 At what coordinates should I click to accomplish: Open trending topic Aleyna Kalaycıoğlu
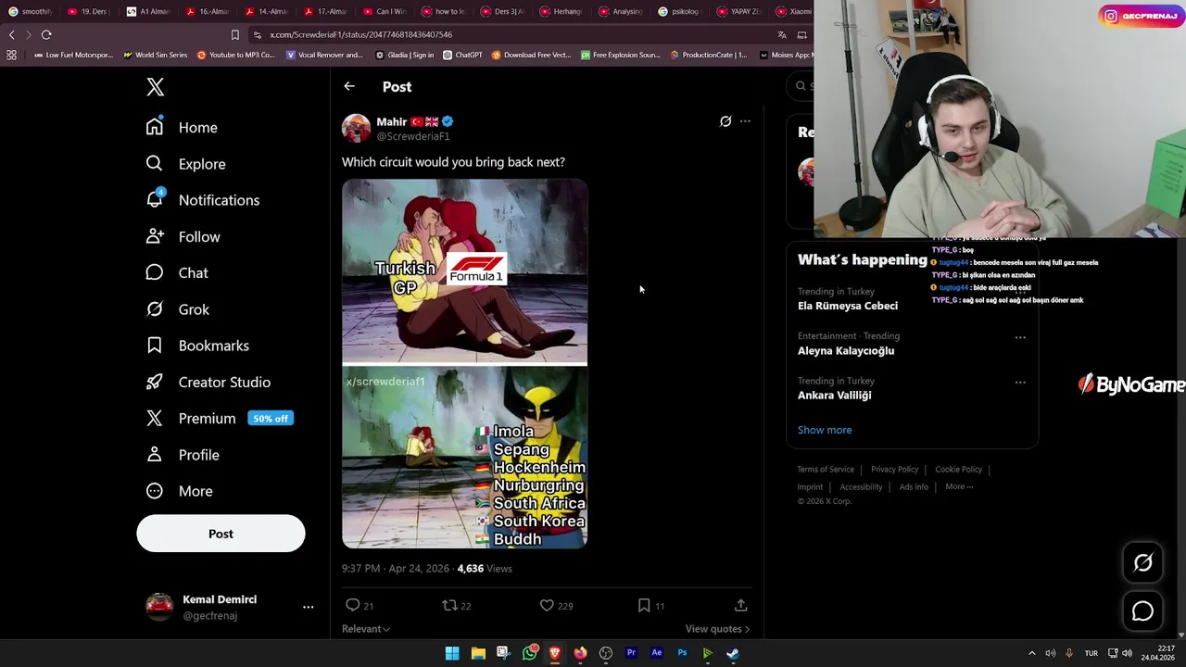846,351
